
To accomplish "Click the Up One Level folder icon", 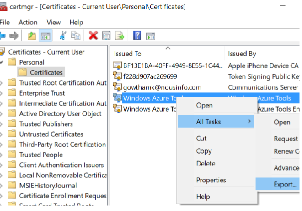I will pyautogui.click(x=31, y=35).
